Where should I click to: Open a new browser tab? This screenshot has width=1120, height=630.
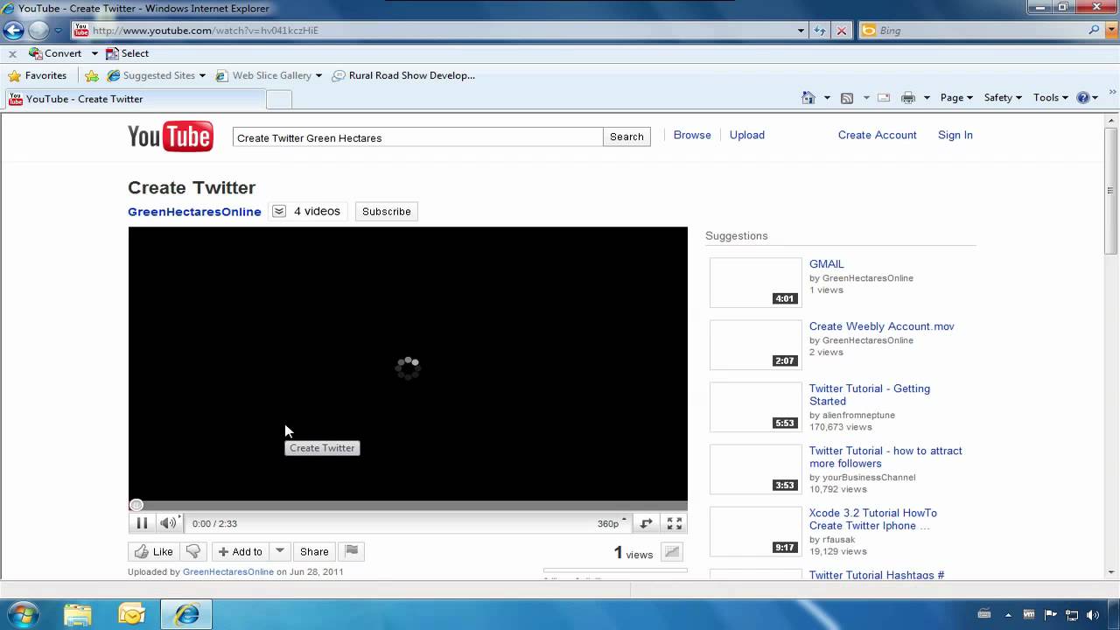[278, 99]
